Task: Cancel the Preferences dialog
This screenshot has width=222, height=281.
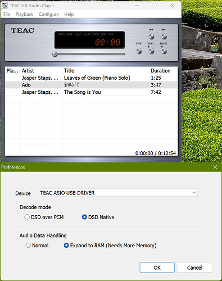Action: 194,268
